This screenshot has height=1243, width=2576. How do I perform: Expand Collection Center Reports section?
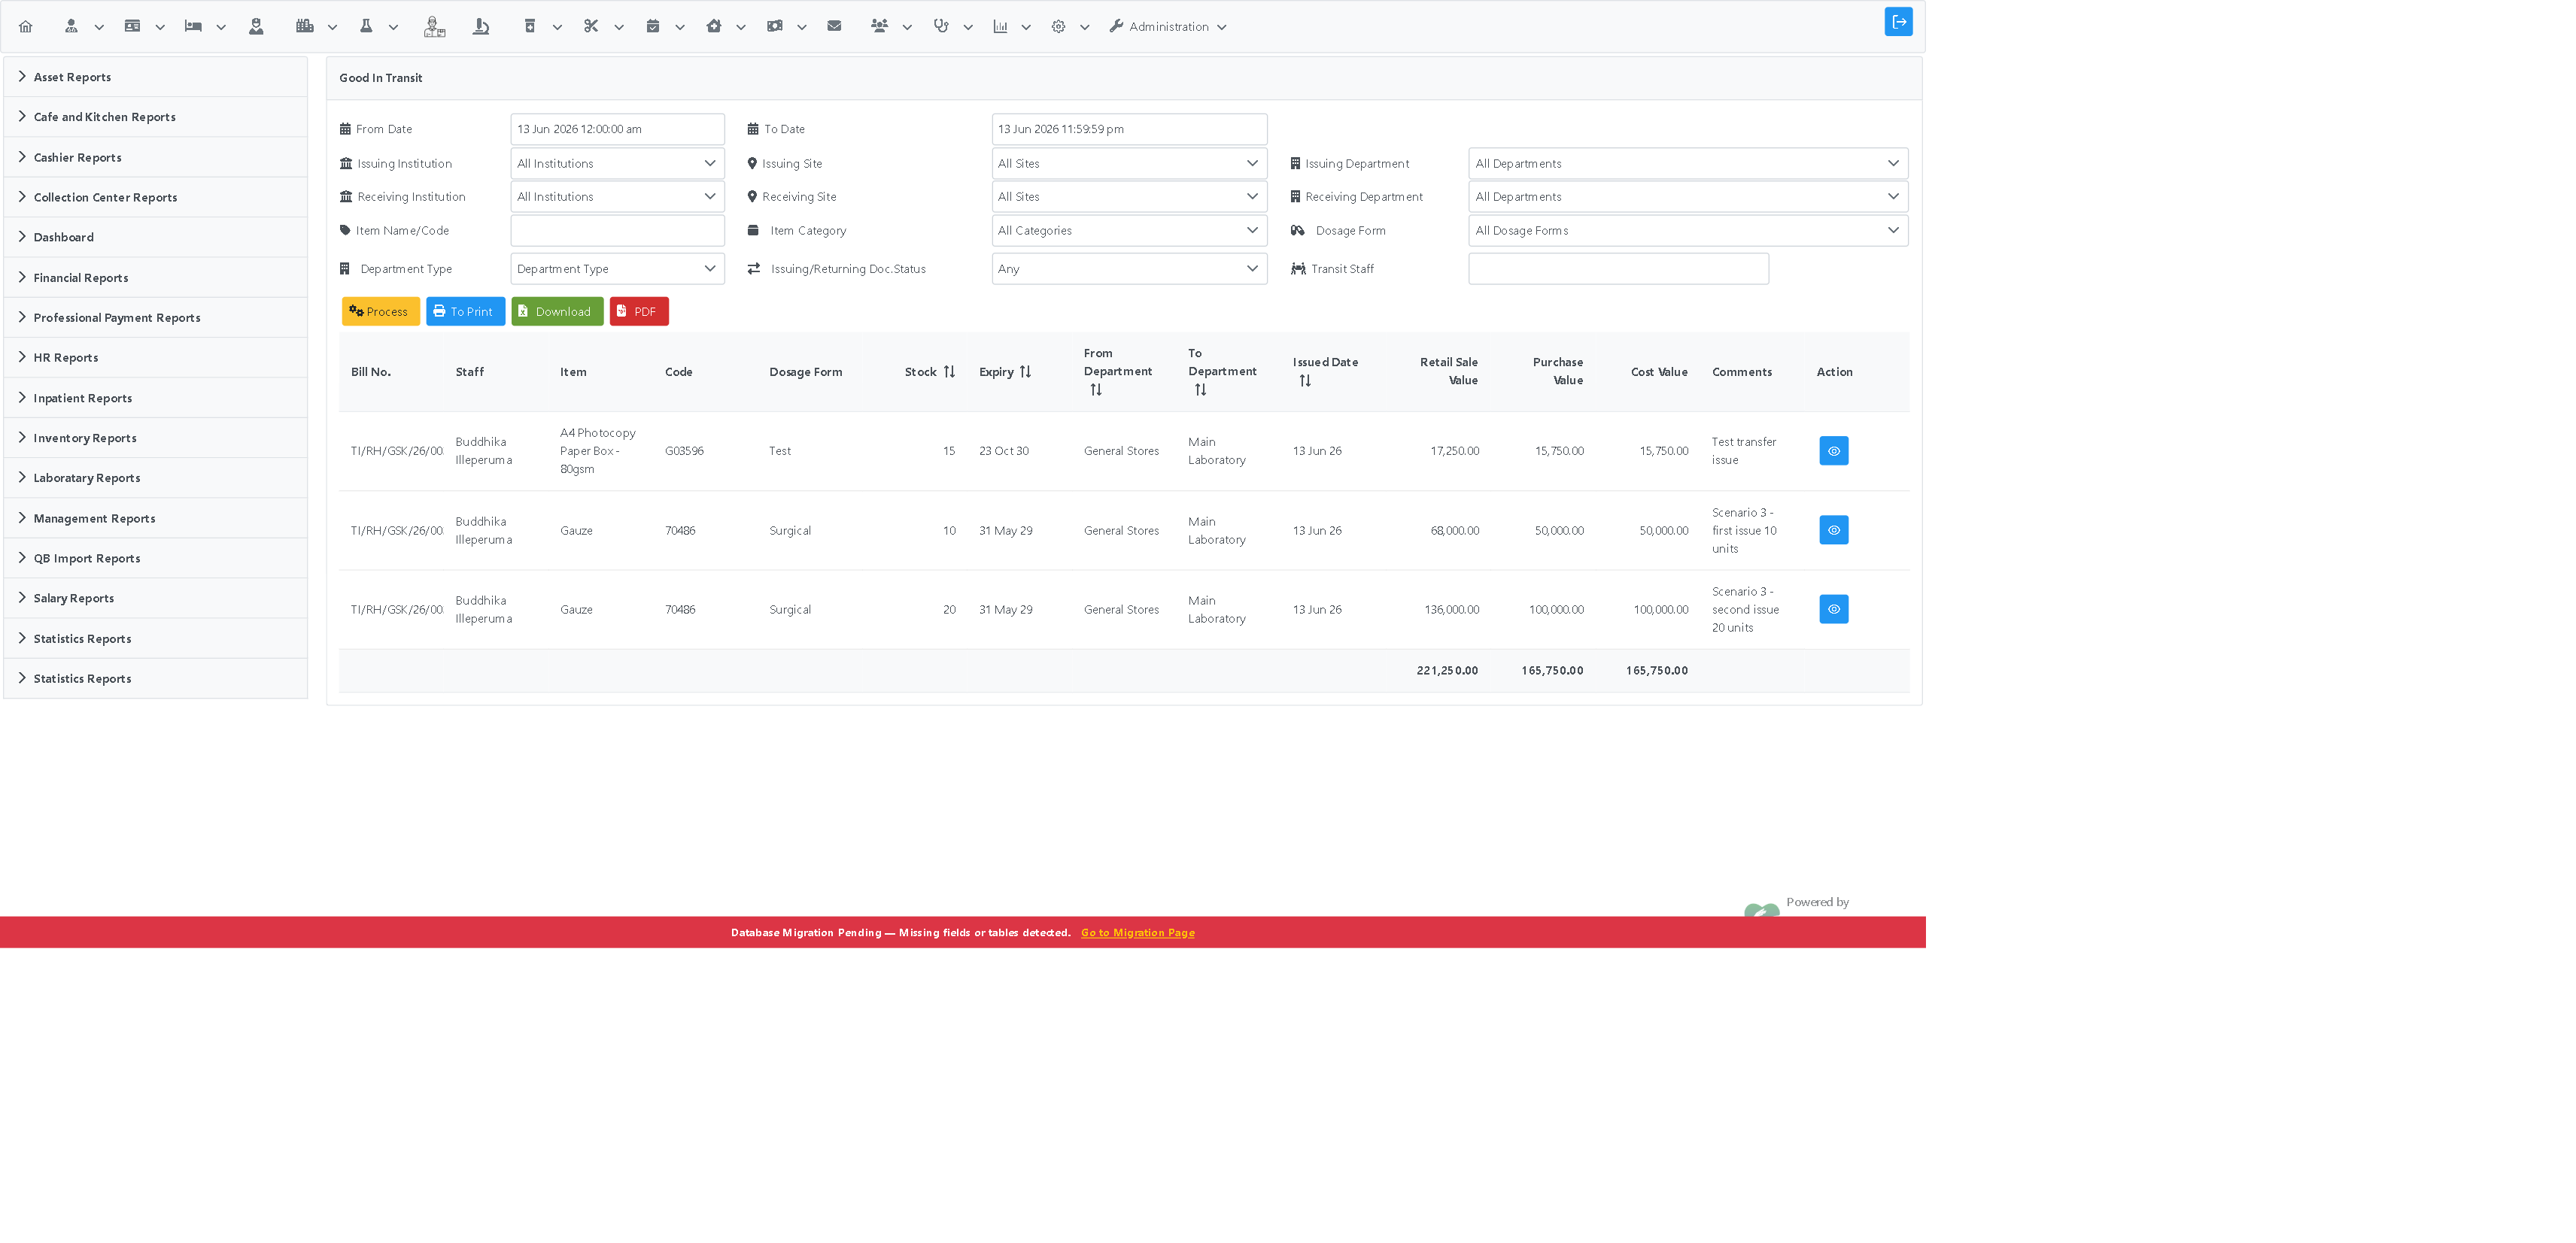click(156, 198)
